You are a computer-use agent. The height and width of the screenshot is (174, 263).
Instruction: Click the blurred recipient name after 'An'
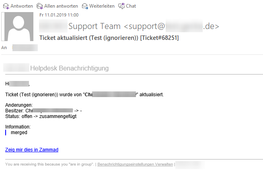[25, 48]
